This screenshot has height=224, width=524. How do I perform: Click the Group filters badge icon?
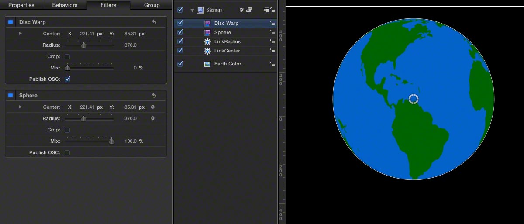(249, 10)
